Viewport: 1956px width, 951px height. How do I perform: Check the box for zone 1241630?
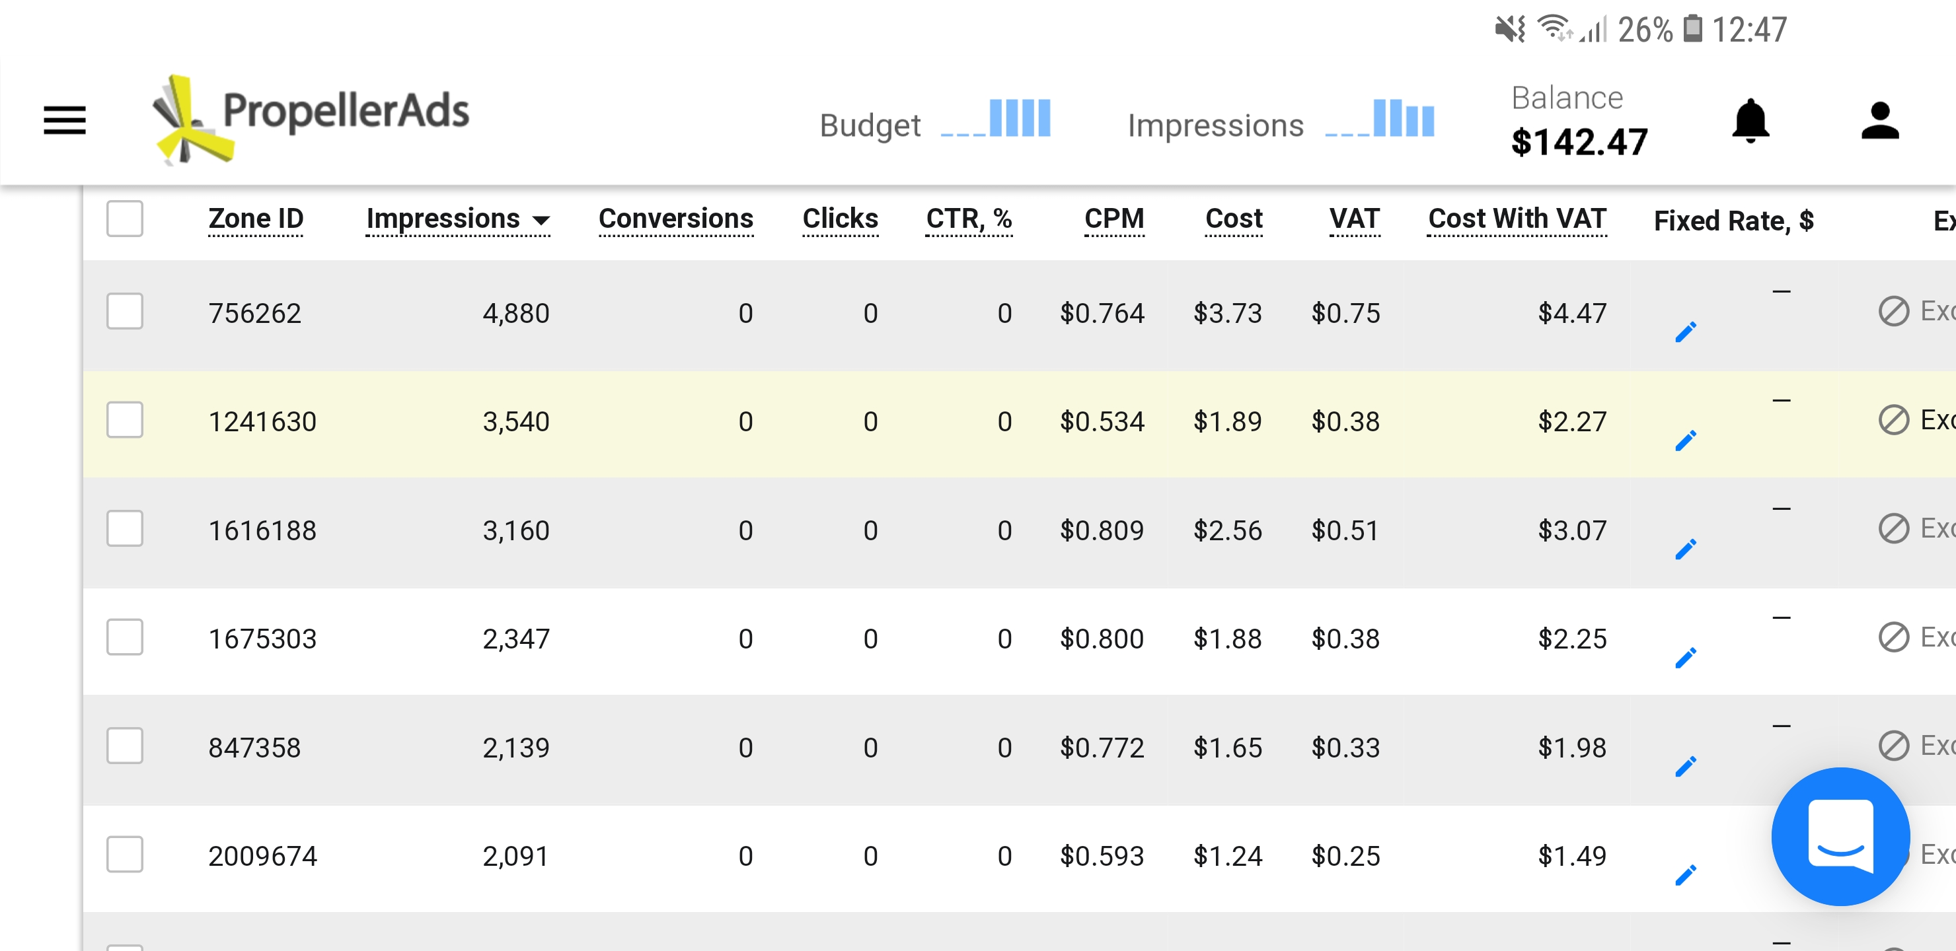pos(124,420)
